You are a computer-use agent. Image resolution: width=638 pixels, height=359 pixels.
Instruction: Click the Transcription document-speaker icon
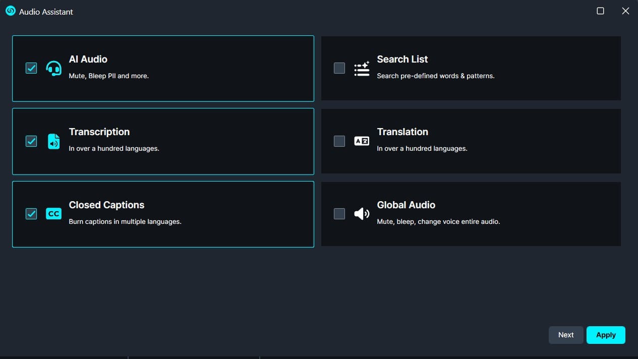[53, 141]
